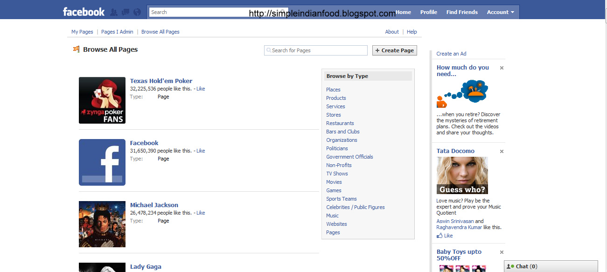Open the messages icon in header

tap(126, 12)
